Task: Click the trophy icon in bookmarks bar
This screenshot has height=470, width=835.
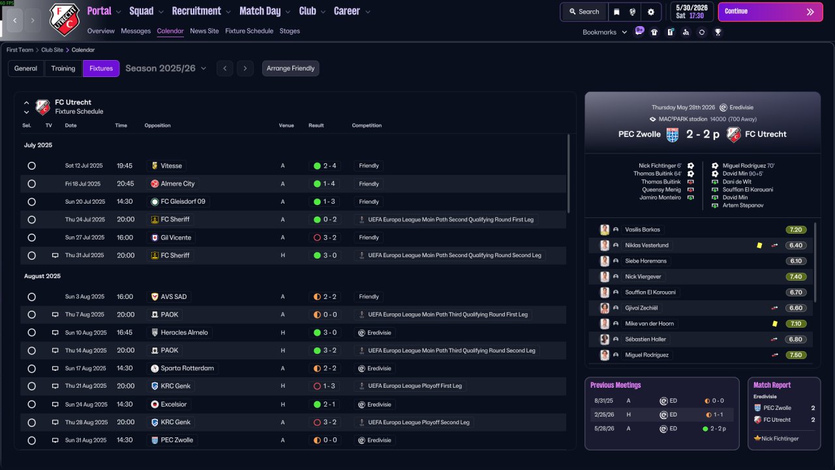Action: (718, 32)
